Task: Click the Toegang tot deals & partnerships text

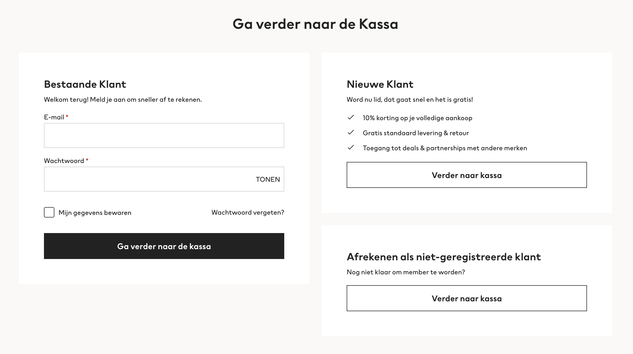Action: [x=445, y=148]
